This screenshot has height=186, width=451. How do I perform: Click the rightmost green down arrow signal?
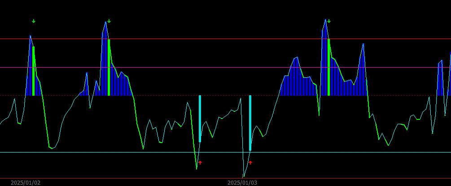(x=329, y=21)
